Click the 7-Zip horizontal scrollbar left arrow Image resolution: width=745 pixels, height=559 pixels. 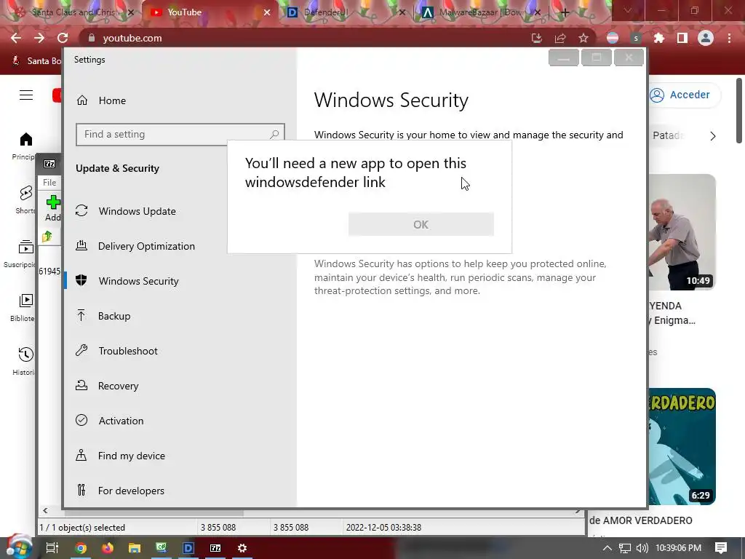tap(45, 511)
